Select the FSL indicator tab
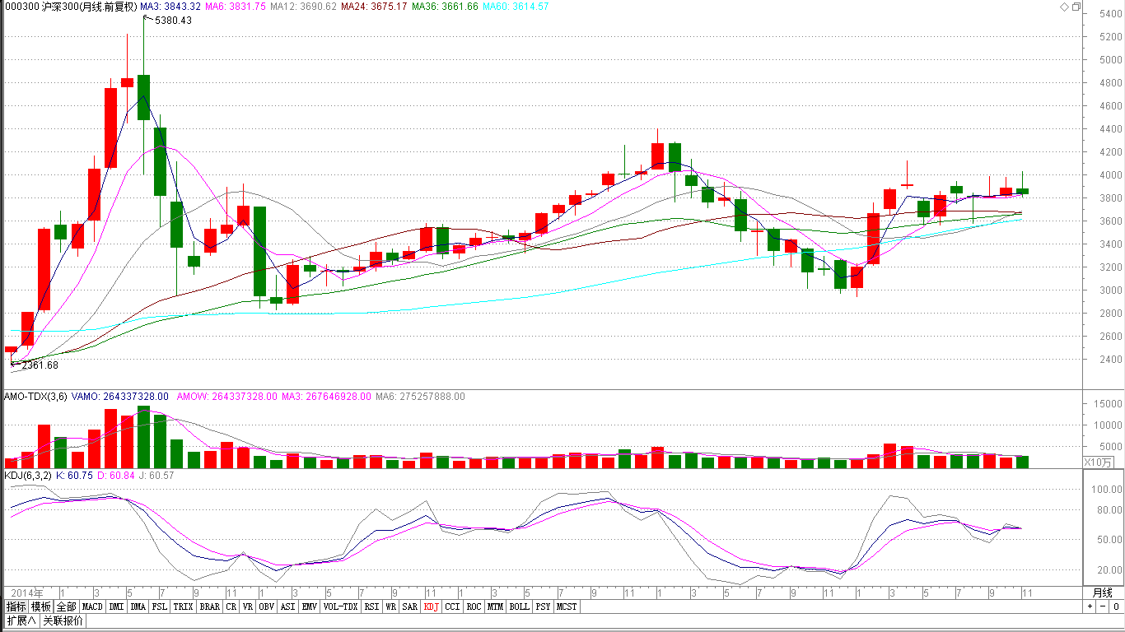Screen dimensions: 1125x632 click(x=159, y=606)
